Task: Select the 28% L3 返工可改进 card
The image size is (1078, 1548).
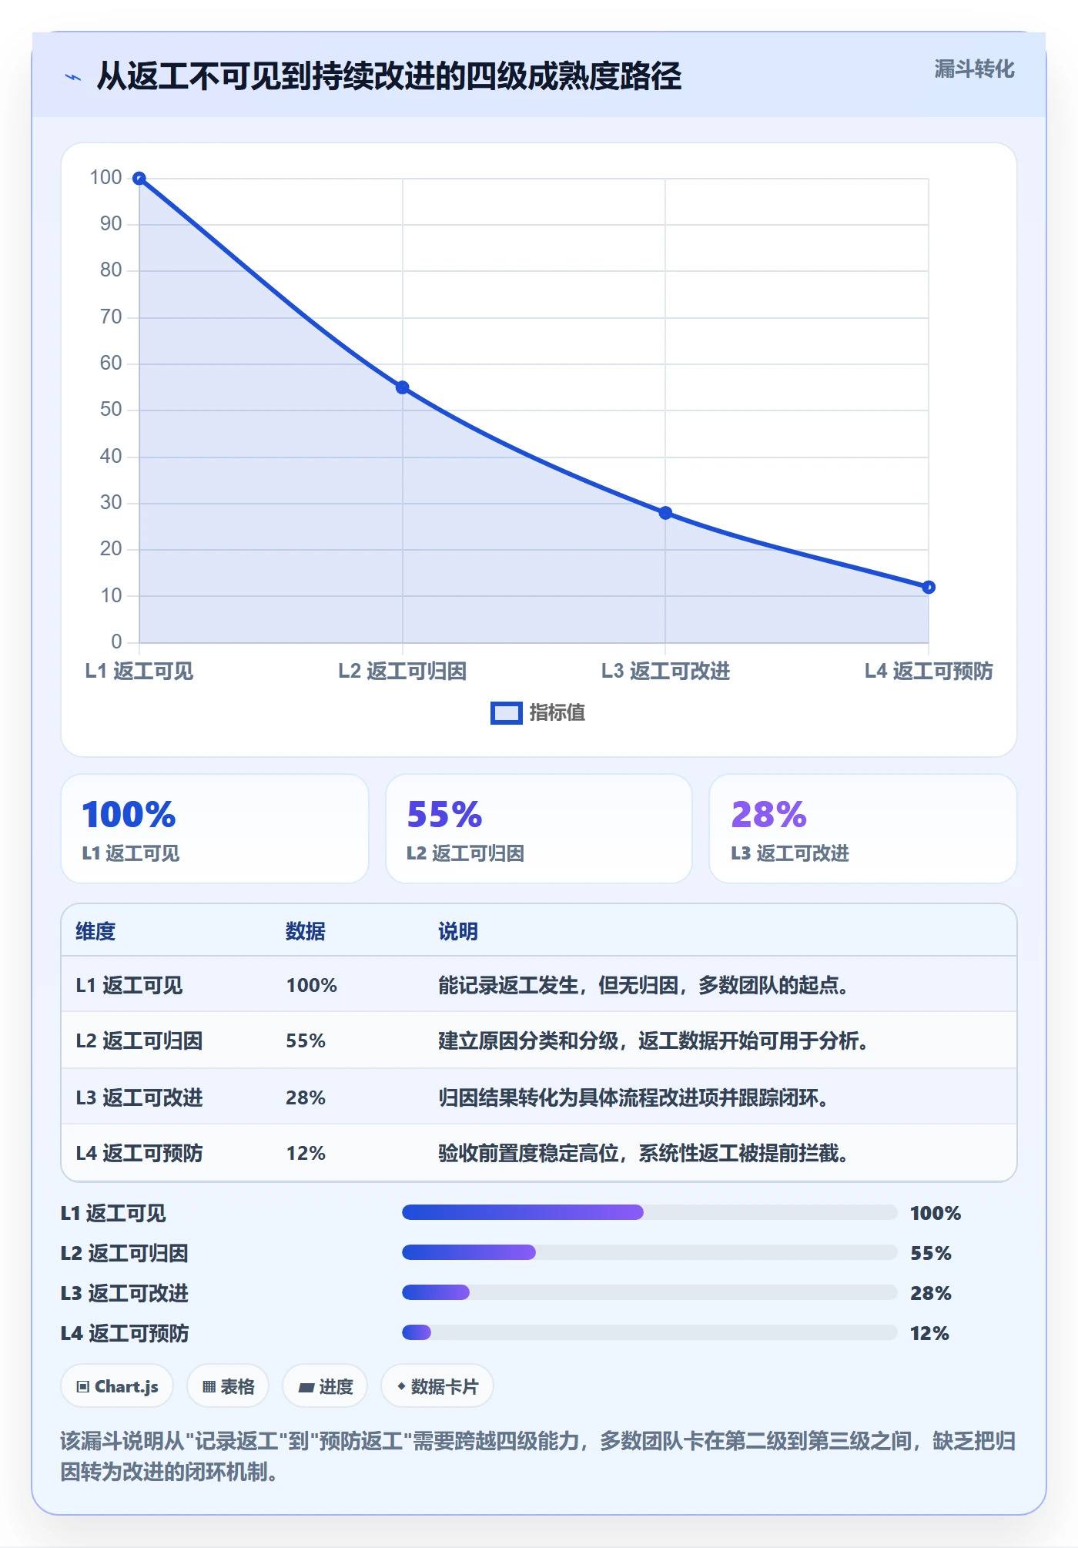Action: click(x=863, y=829)
